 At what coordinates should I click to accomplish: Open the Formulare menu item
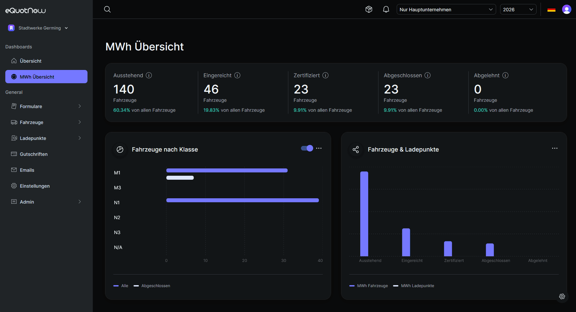point(46,106)
